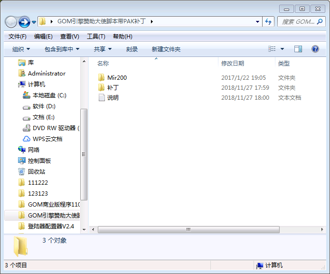
Task: Click the horizontal scroll left arrow
Action: click(93, 229)
